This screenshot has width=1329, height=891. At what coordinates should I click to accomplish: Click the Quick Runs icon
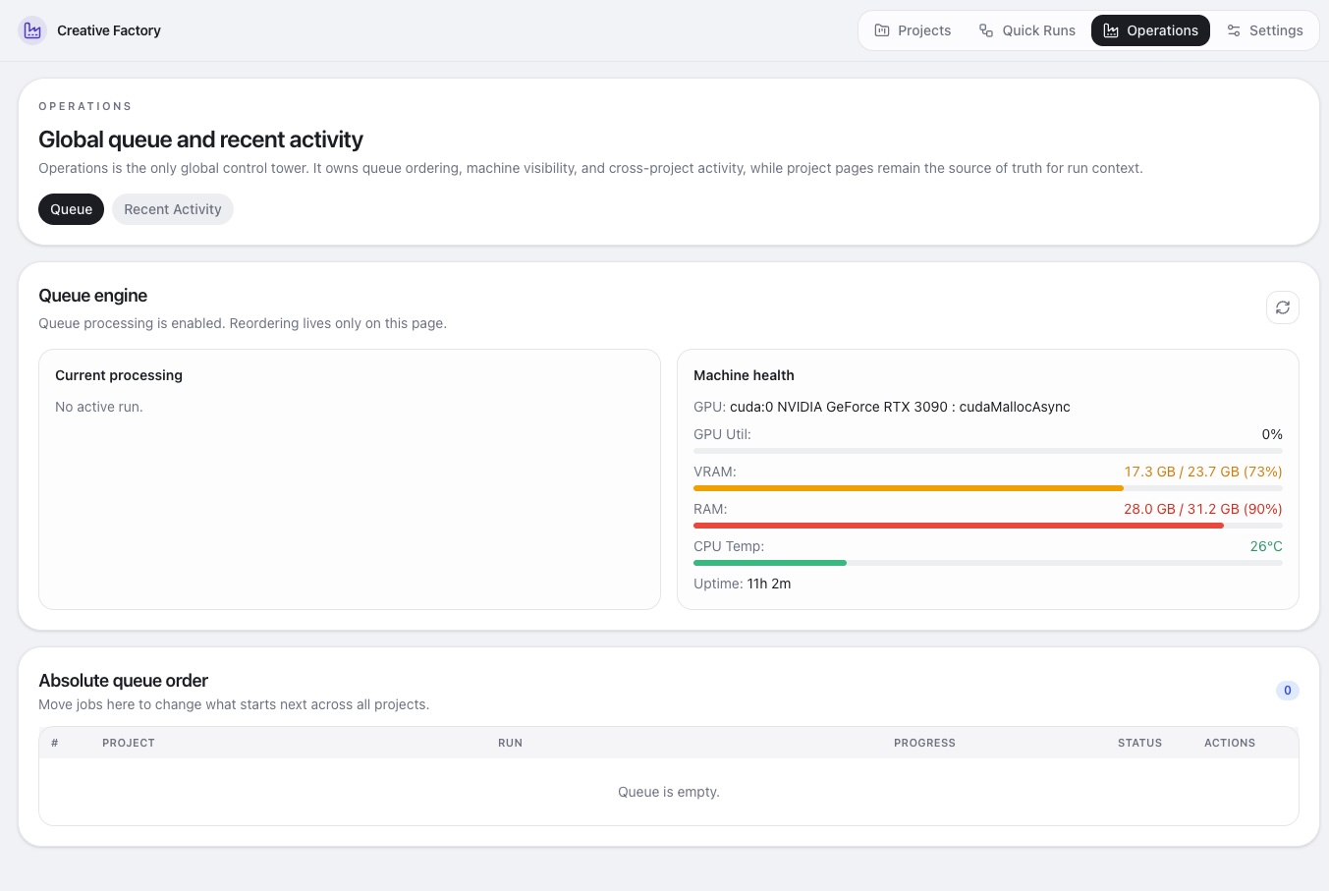(x=985, y=30)
